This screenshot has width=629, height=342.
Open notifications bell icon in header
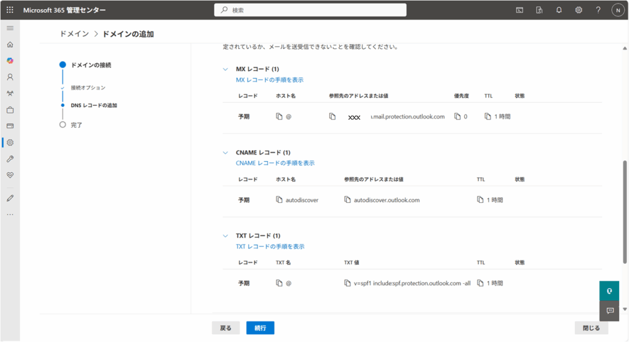pos(559,10)
